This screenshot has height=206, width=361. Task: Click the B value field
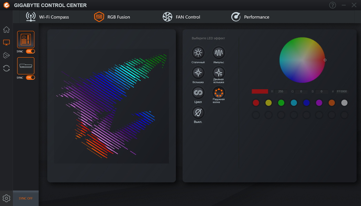click(x=321, y=92)
